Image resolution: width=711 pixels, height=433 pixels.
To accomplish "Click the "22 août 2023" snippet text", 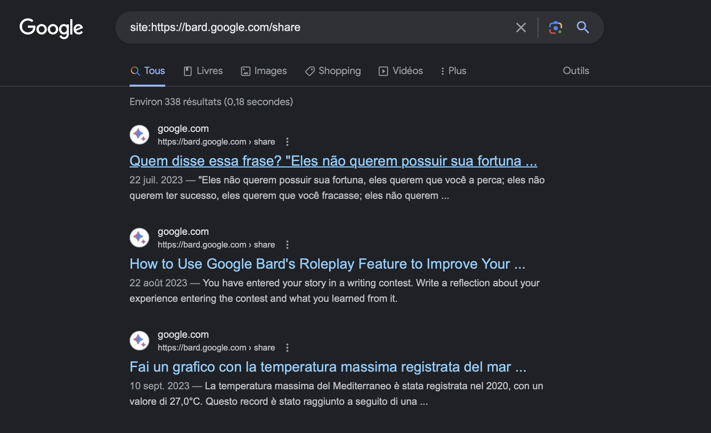I will click(158, 283).
